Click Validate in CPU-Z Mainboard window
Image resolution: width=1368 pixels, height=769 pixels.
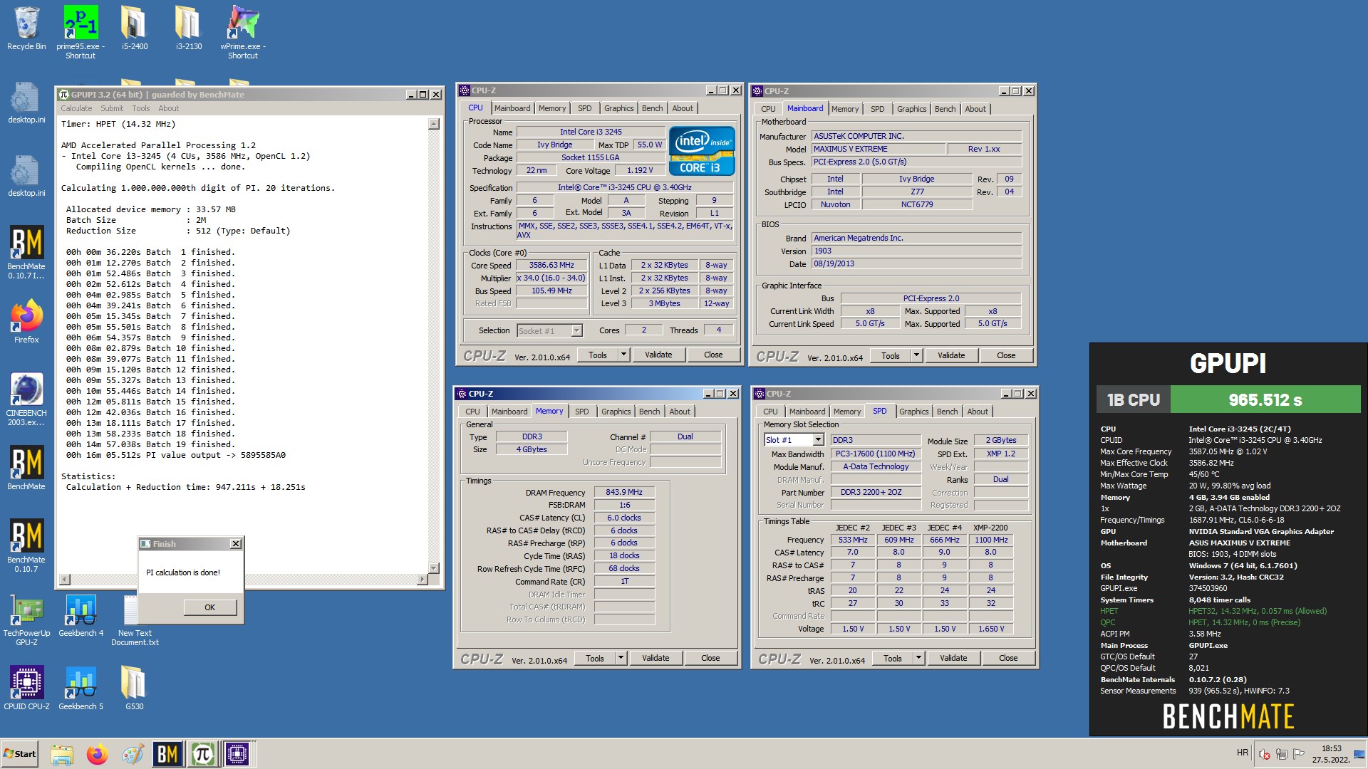pos(951,355)
